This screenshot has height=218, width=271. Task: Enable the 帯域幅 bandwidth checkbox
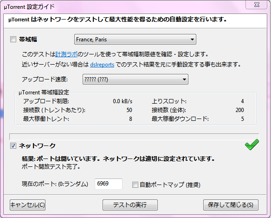[13, 40]
